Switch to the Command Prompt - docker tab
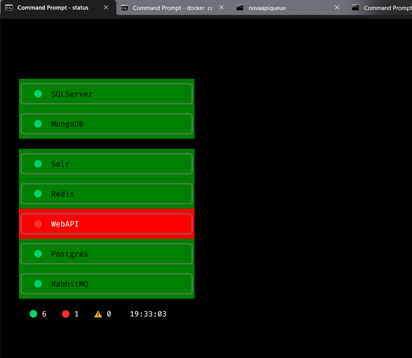Viewport: 412px width, 358px height. (x=169, y=8)
